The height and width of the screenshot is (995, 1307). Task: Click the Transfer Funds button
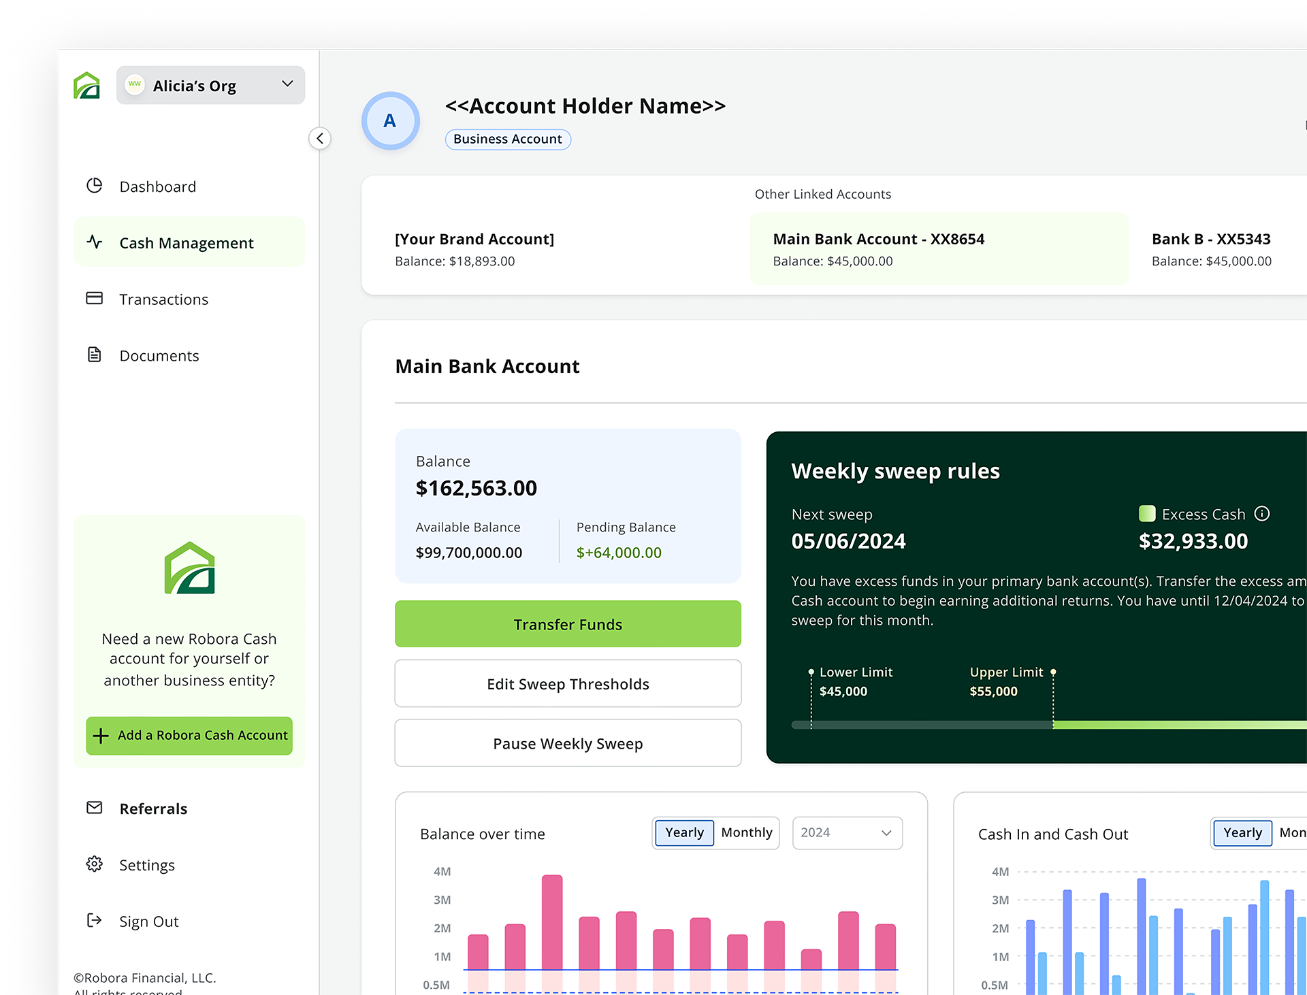coord(568,624)
